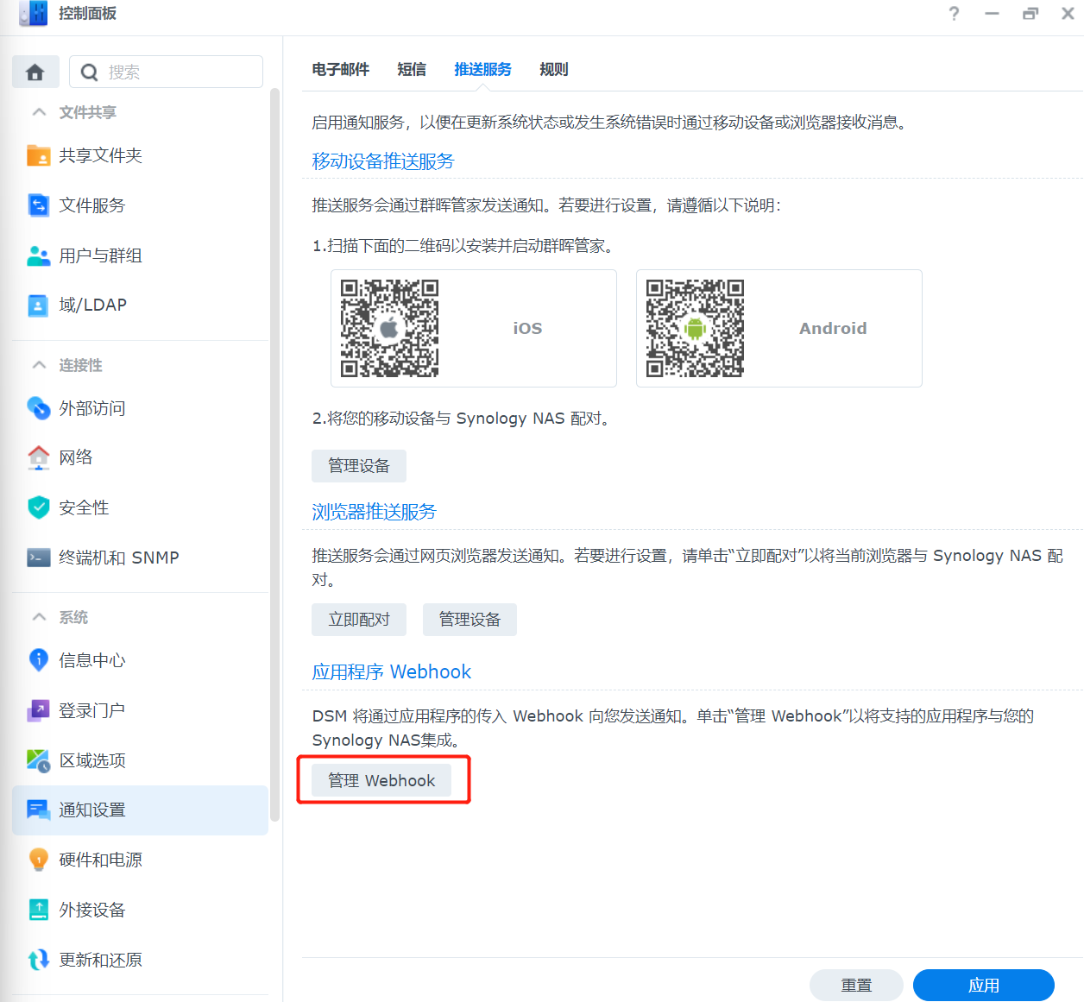Focus the sidebar search (搜索) field

point(166,72)
